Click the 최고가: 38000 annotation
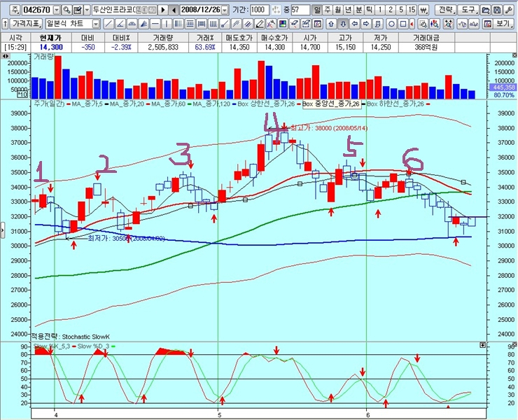 pyautogui.click(x=328, y=128)
